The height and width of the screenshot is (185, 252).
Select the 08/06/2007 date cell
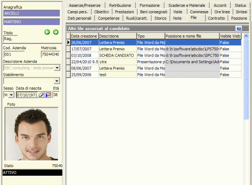pos(84,68)
